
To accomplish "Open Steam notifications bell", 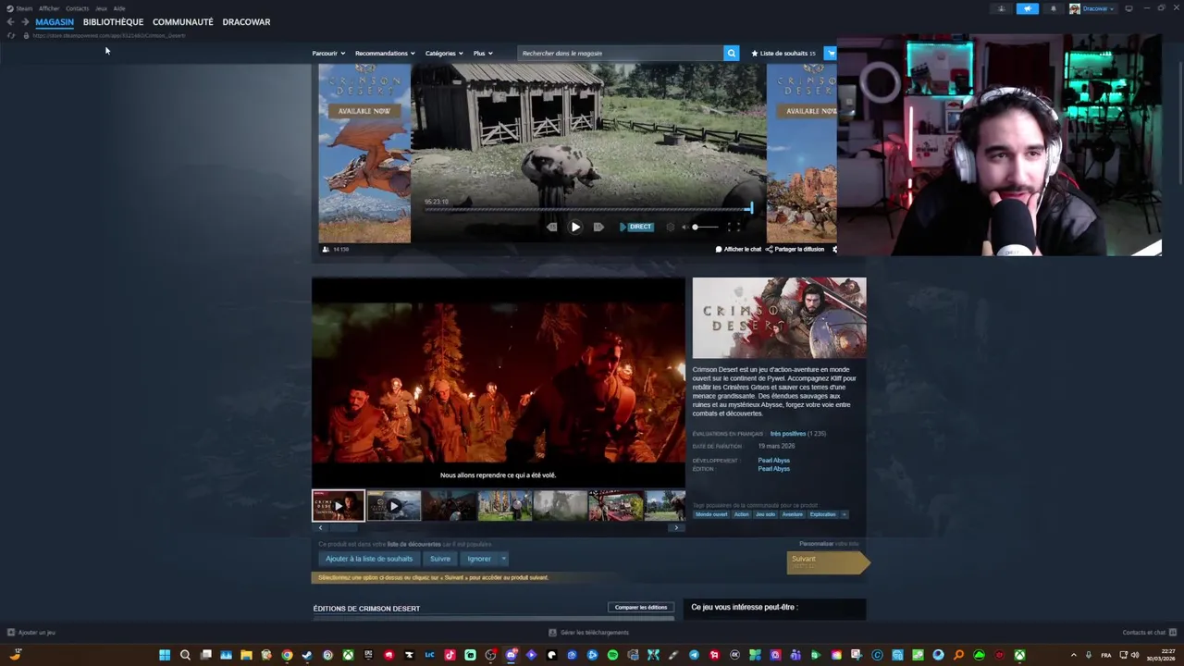I will click(1053, 8).
